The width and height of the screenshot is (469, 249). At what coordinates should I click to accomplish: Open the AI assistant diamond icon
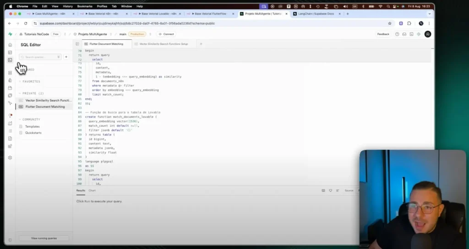pos(419,34)
